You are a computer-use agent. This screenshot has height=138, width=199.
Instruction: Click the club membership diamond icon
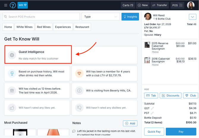pos(79,73)
